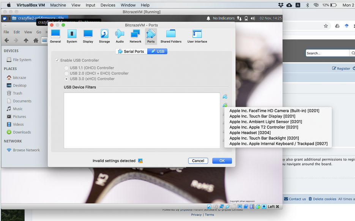Open the Shared Folders settings section
The width and height of the screenshot is (355, 221).
click(x=171, y=36)
